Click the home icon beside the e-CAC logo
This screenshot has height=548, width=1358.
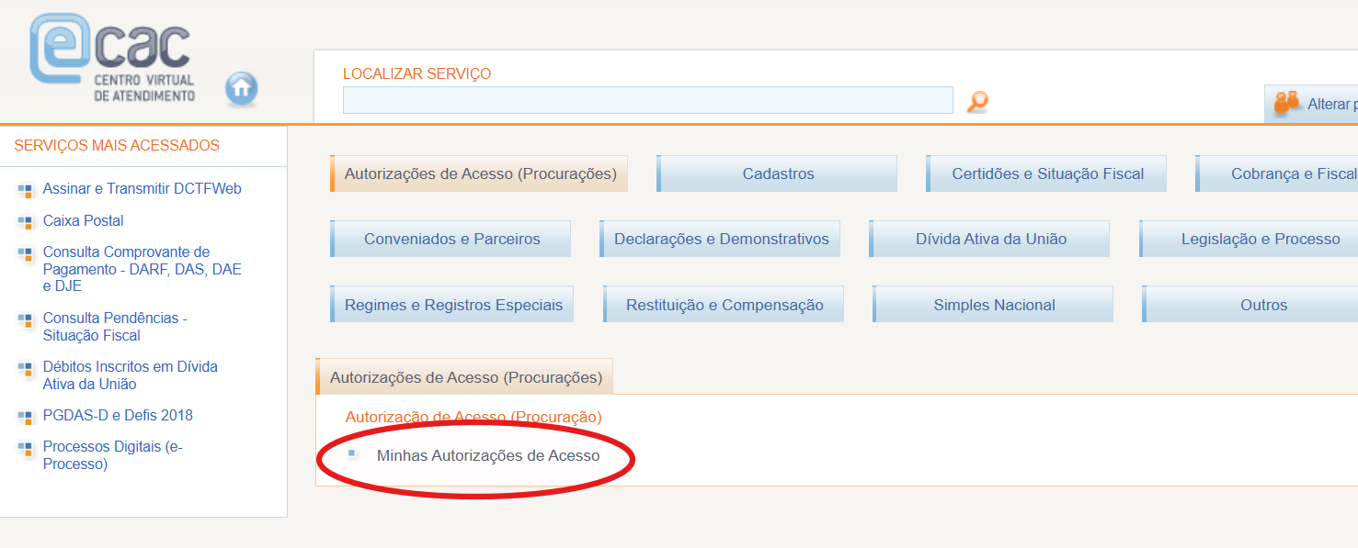pyautogui.click(x=241, y=88)
